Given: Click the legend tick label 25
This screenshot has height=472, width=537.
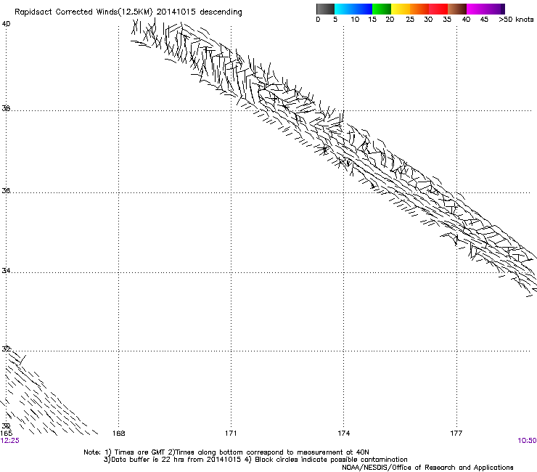Looking at the screenshot, I should tap(410, 20).
